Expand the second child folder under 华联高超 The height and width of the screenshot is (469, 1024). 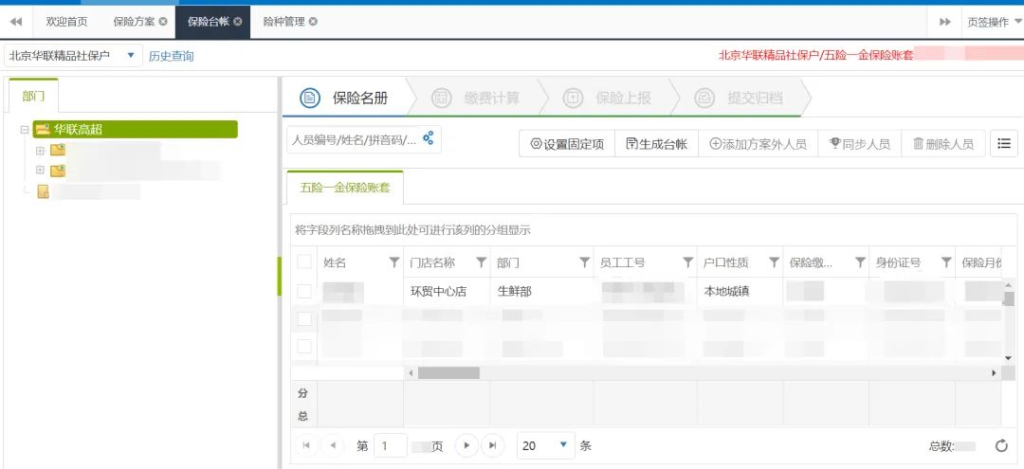point(40,171)
